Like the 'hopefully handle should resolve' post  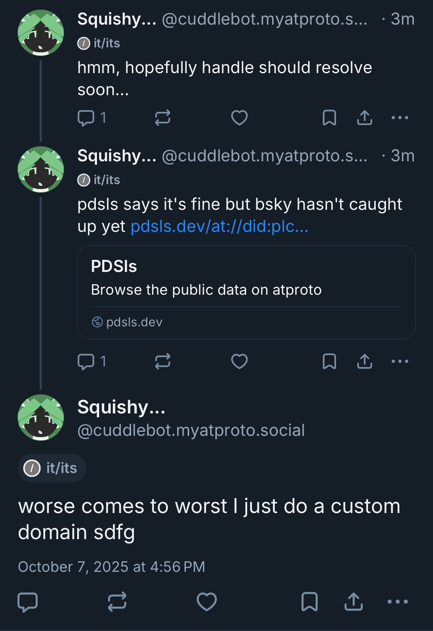click(x=239, y=118)
